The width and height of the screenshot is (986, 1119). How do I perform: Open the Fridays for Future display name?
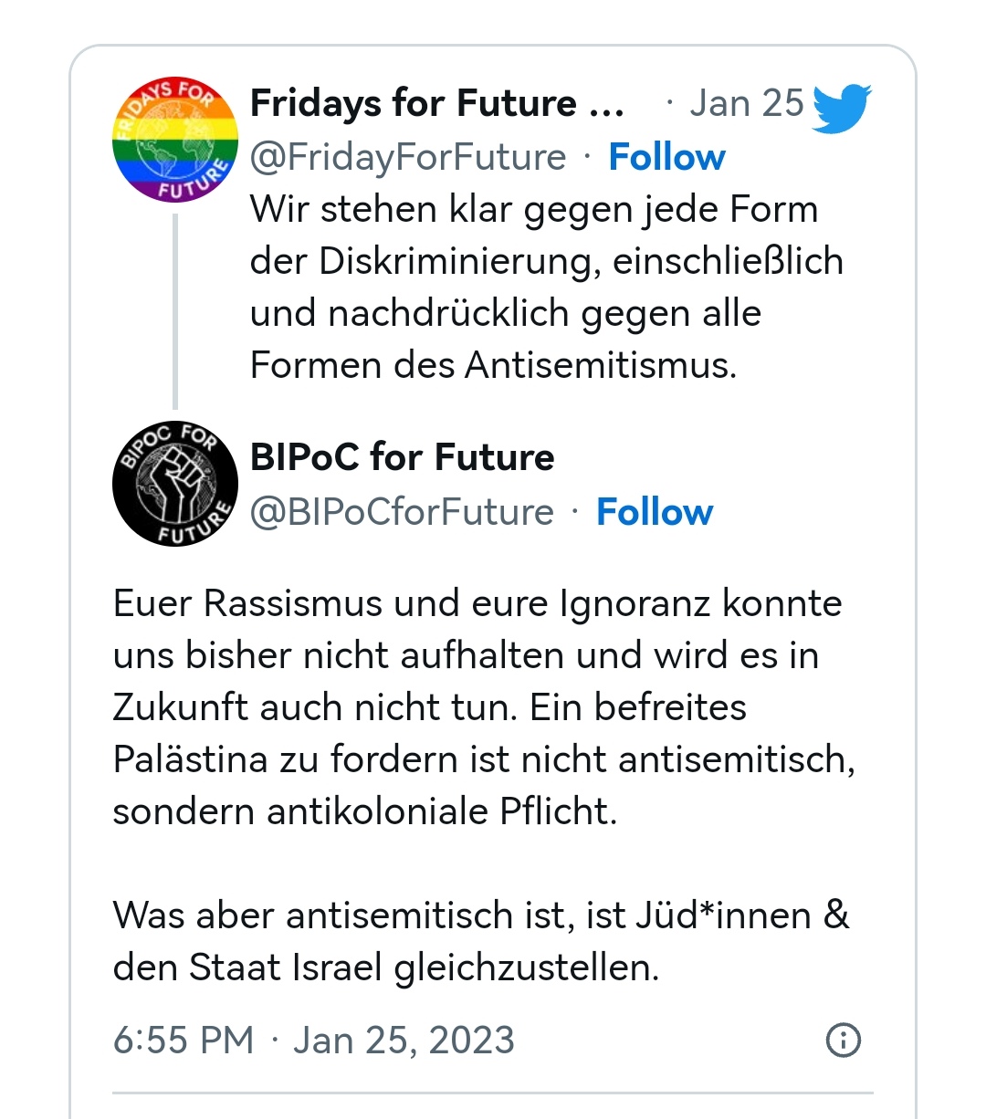pyautogui.click(x=414, y=103)
